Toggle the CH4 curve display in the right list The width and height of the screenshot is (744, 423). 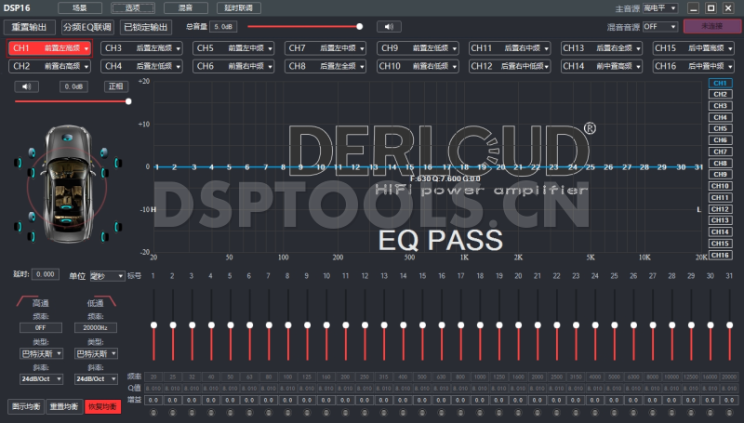point(720,117)
